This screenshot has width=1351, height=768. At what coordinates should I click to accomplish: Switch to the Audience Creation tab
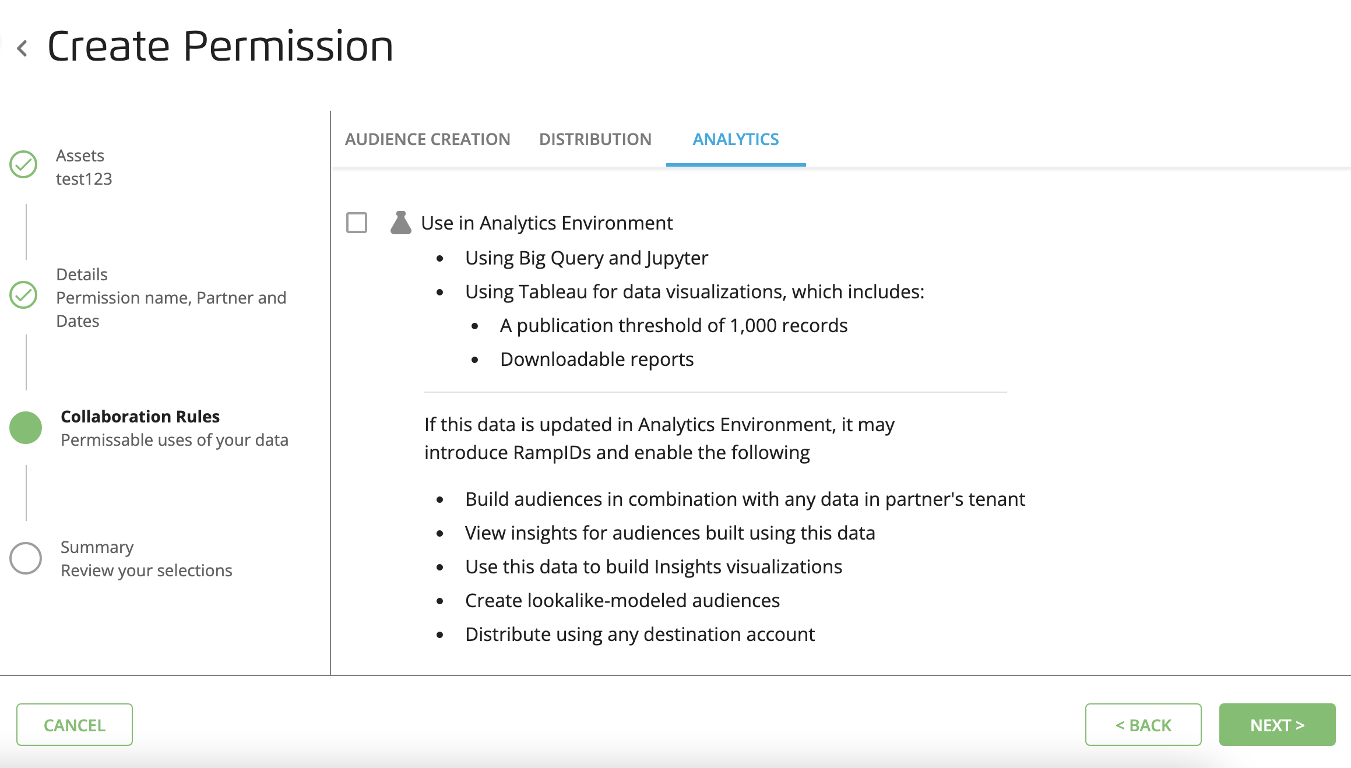click(427, 139)
